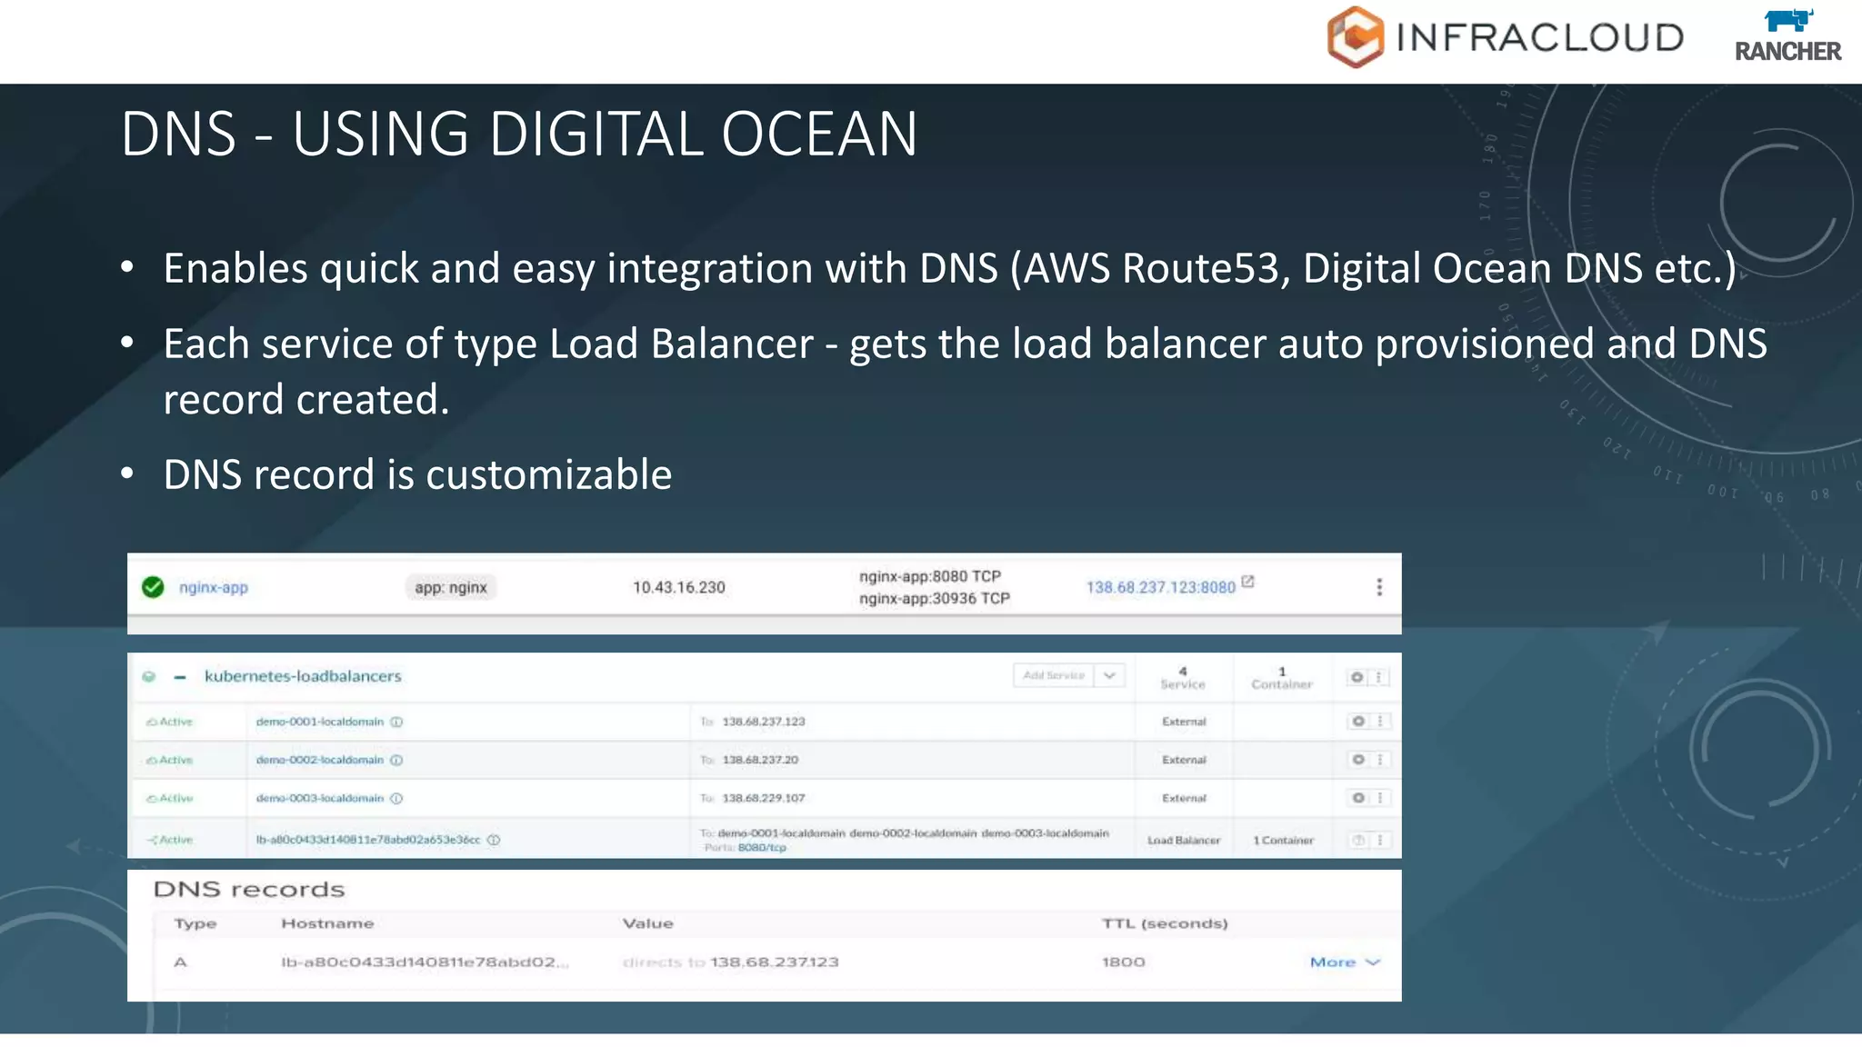Viewport: 1862px width, 1047px height.
Task: Expand More options for DNS record
Action: pos(1345,962)
